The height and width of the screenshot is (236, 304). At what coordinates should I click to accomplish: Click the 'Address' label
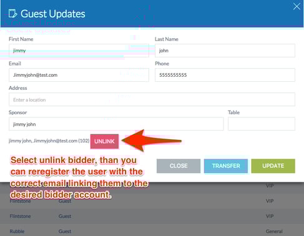pos(18,88)
